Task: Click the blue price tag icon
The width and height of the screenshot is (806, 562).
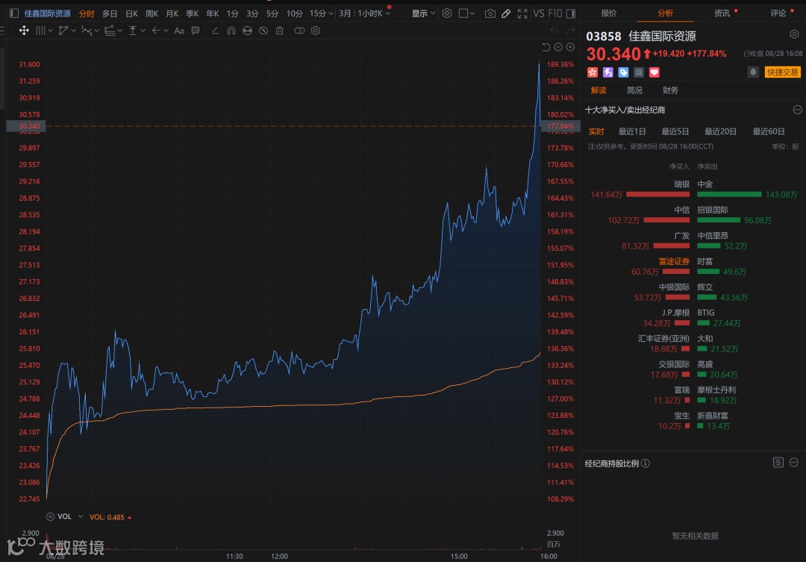Action: pos(623,72)
